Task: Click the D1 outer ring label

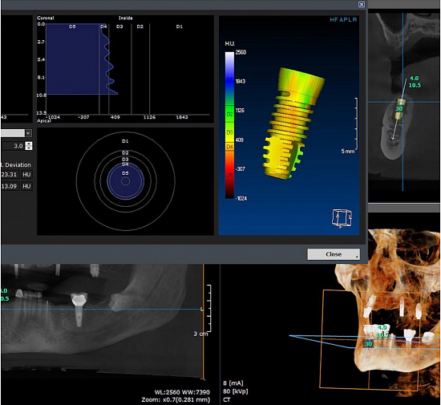Action: [125, 141]
